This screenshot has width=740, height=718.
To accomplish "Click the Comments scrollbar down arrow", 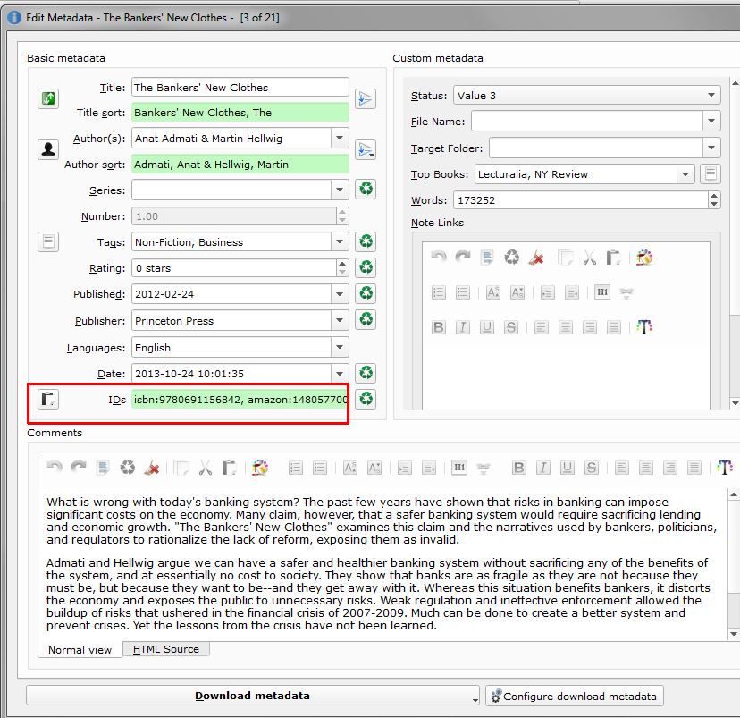I will [734, 634].
